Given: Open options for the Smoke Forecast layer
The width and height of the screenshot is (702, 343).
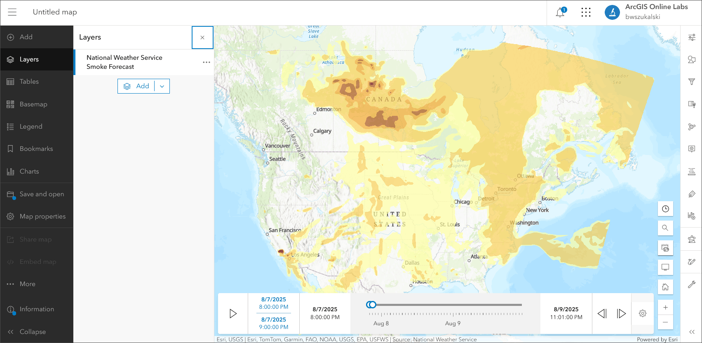Looking at the screenshot, I should [x=207, y=62].
